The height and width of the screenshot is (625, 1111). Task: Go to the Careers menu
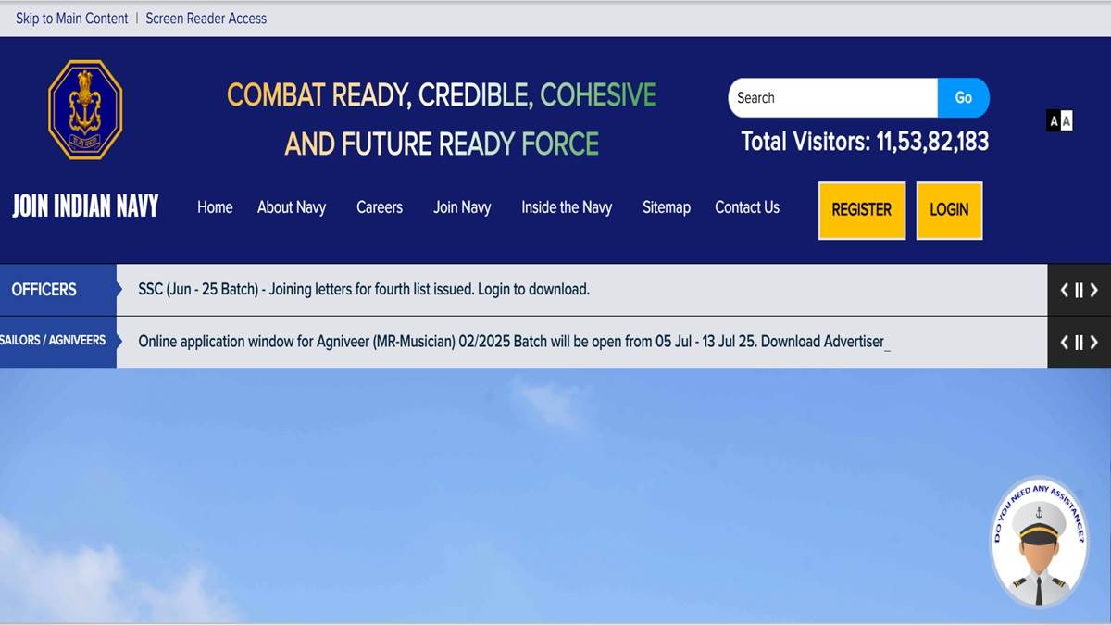pos(380,207)
